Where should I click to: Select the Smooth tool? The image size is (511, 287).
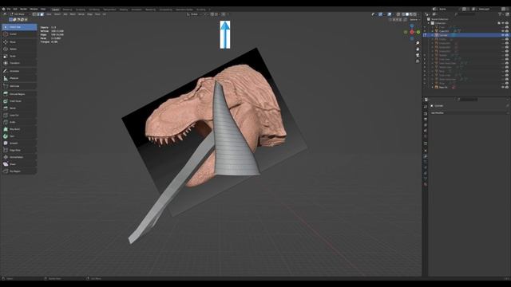pyautogui.click(x=19, y=143)
